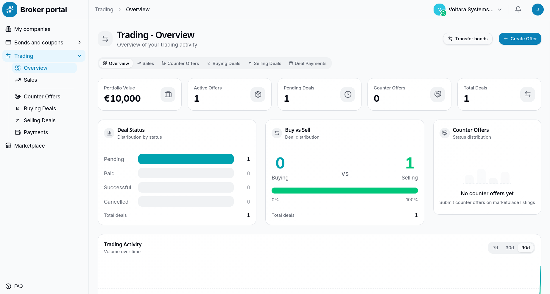Click the Create Offer button
550x294 pixels.
(520, 39)
